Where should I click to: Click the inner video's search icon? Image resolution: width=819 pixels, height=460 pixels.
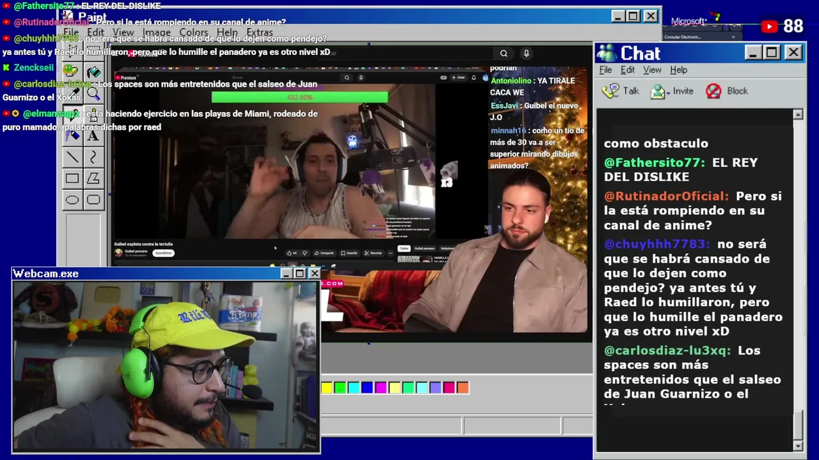coord(347,77)
